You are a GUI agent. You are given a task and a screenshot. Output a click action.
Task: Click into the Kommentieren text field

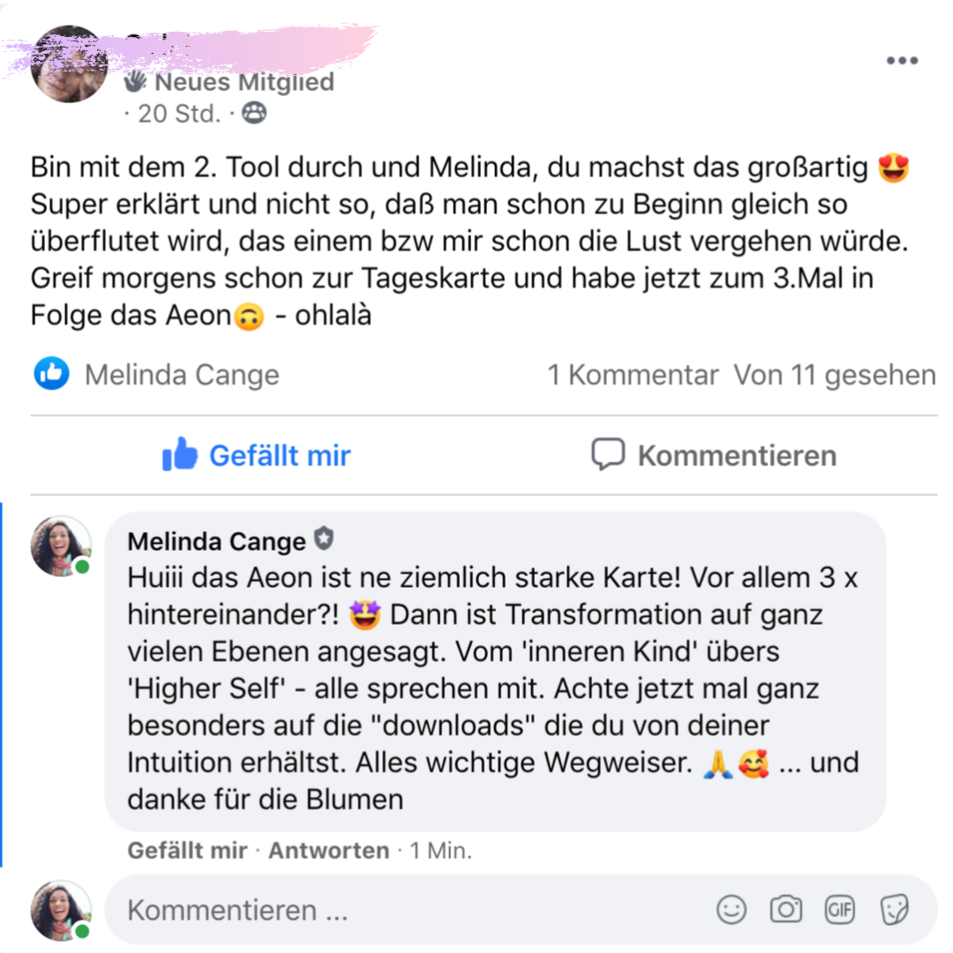413,910
